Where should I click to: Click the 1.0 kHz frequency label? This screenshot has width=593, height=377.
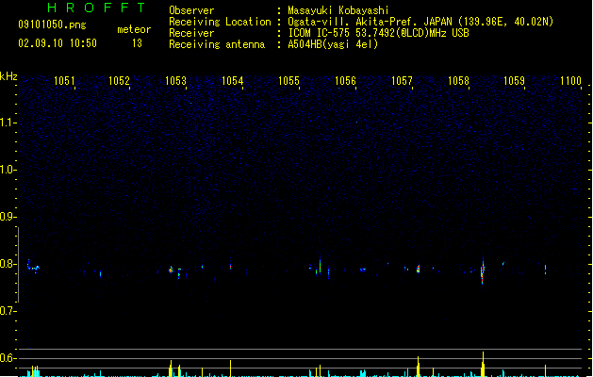(x=8, y=170)
